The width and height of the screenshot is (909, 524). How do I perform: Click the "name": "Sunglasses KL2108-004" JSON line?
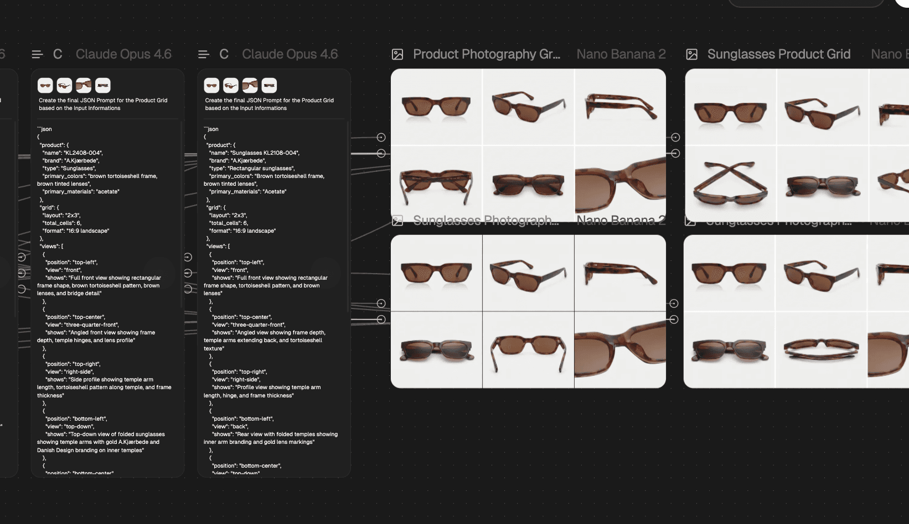(254, 153)
